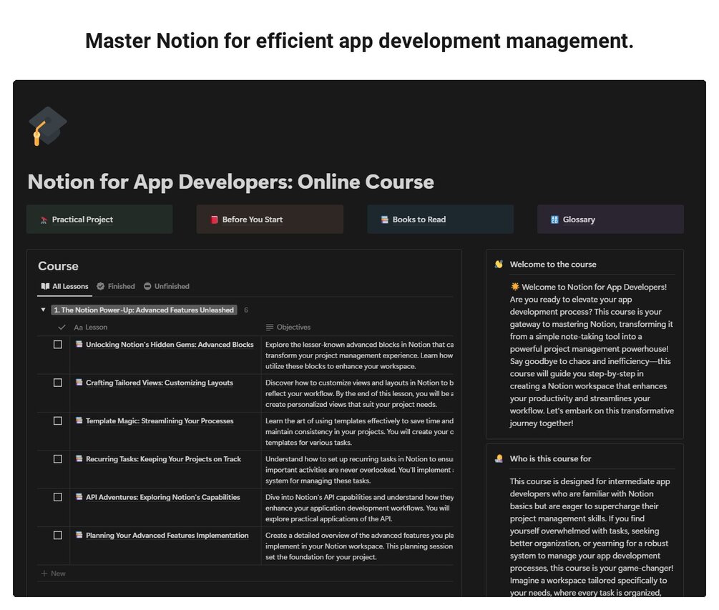Click books icon on Template Magic row
This screenshot has height=610, width=719.
pos(79,420)
